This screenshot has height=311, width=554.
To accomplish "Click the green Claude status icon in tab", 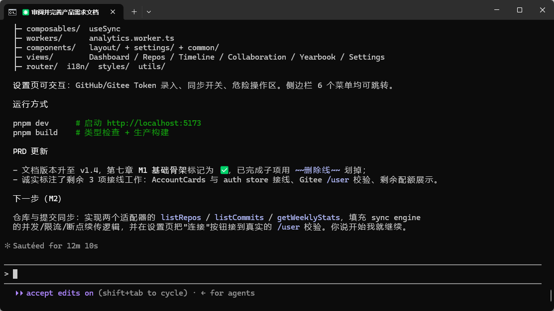I will coord(25,12).
